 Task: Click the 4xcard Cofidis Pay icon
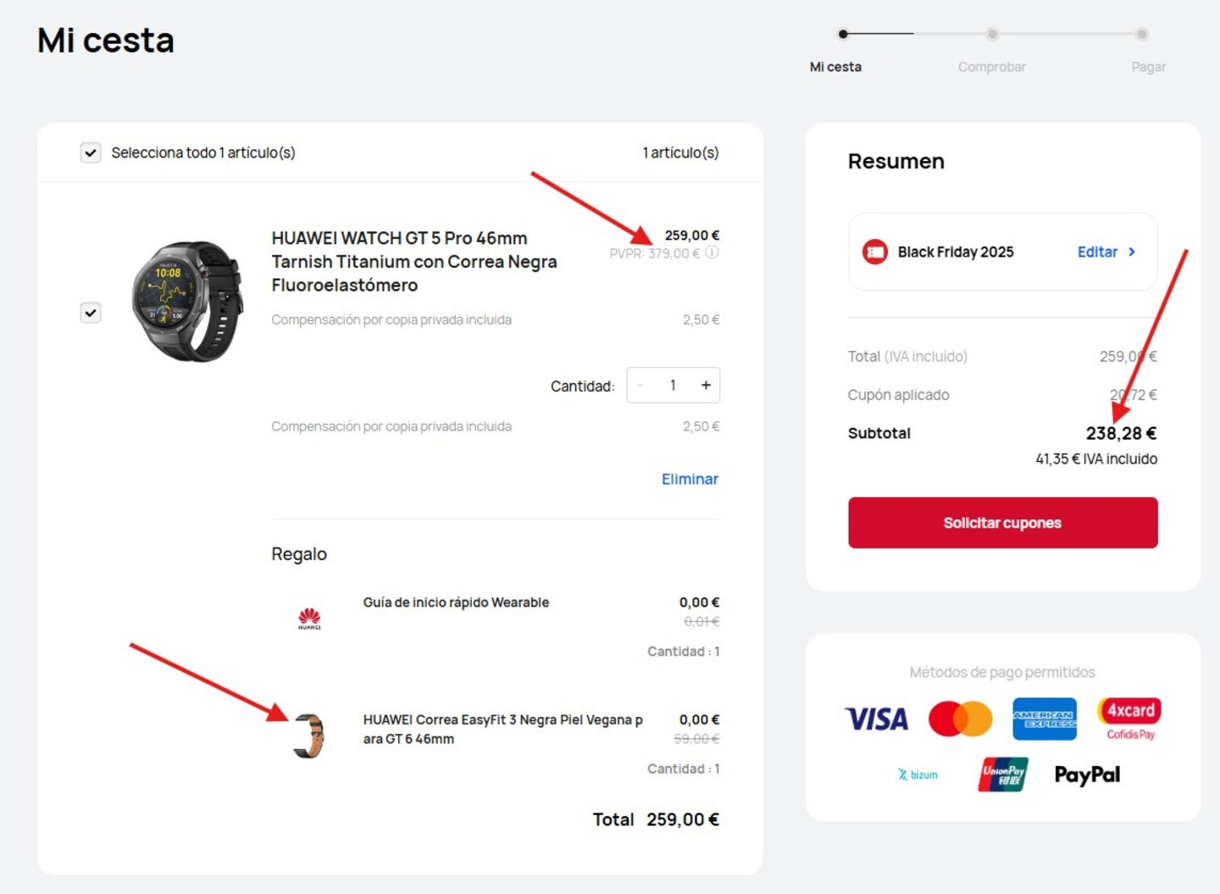(x=1129, y=717)
